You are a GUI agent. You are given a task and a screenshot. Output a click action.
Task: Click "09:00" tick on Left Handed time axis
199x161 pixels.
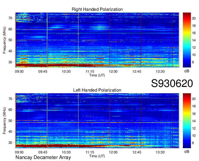(19, 152)
